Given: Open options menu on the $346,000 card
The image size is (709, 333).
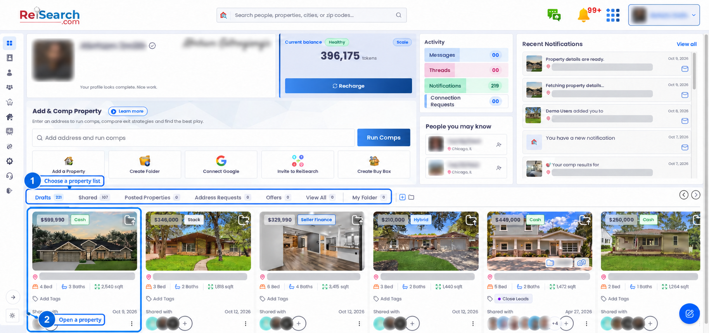Looking at the screenshot, I should pos(246,324).
